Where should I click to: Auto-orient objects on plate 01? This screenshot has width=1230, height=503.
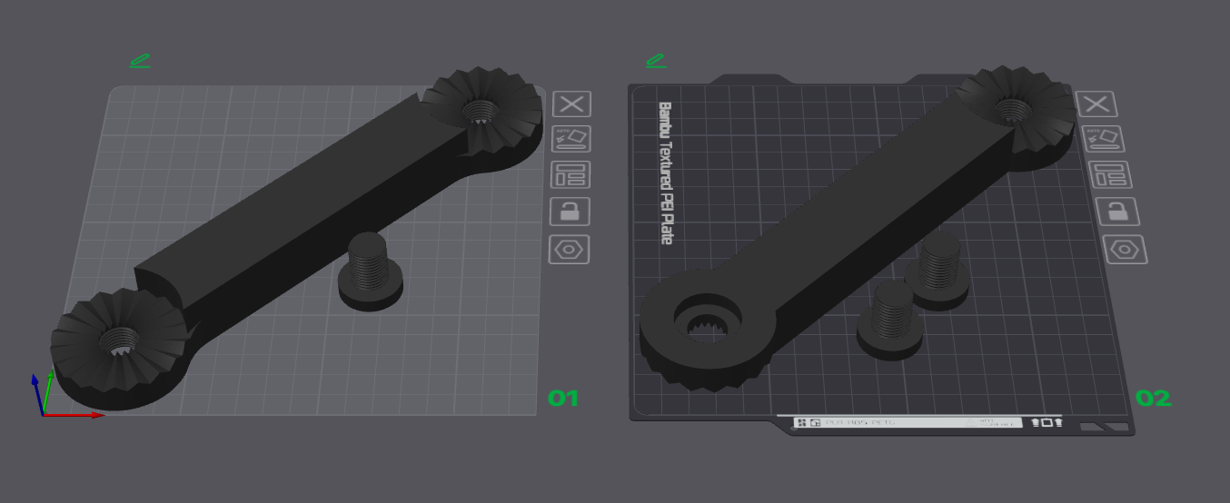570,139
